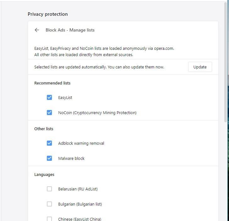Disable the NoCoin mining protection checkbox
This screenshot has height=221, width=229.
point(49,113)
